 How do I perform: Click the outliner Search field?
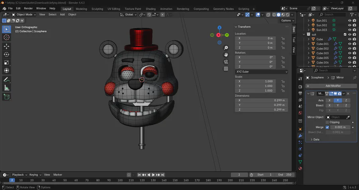pos(332,14)
